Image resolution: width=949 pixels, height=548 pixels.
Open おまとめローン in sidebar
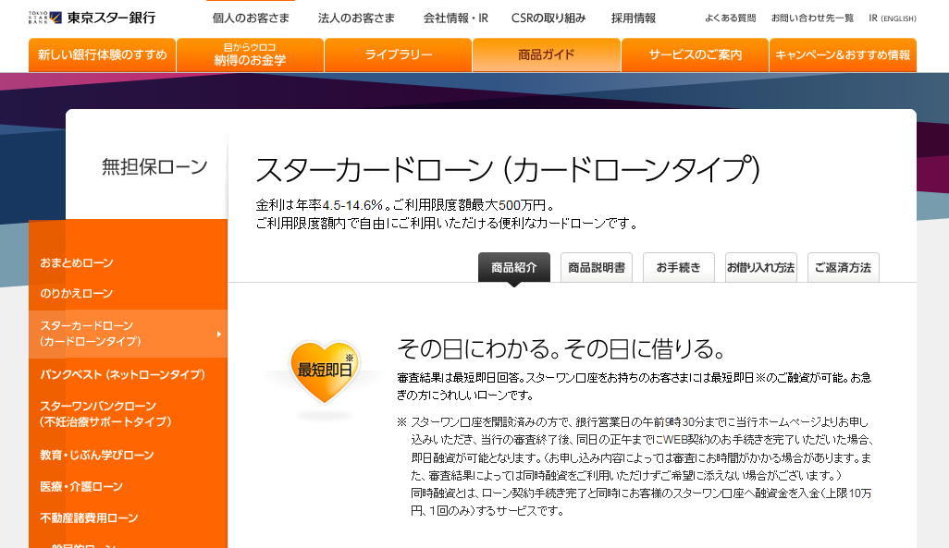point(77,263)
